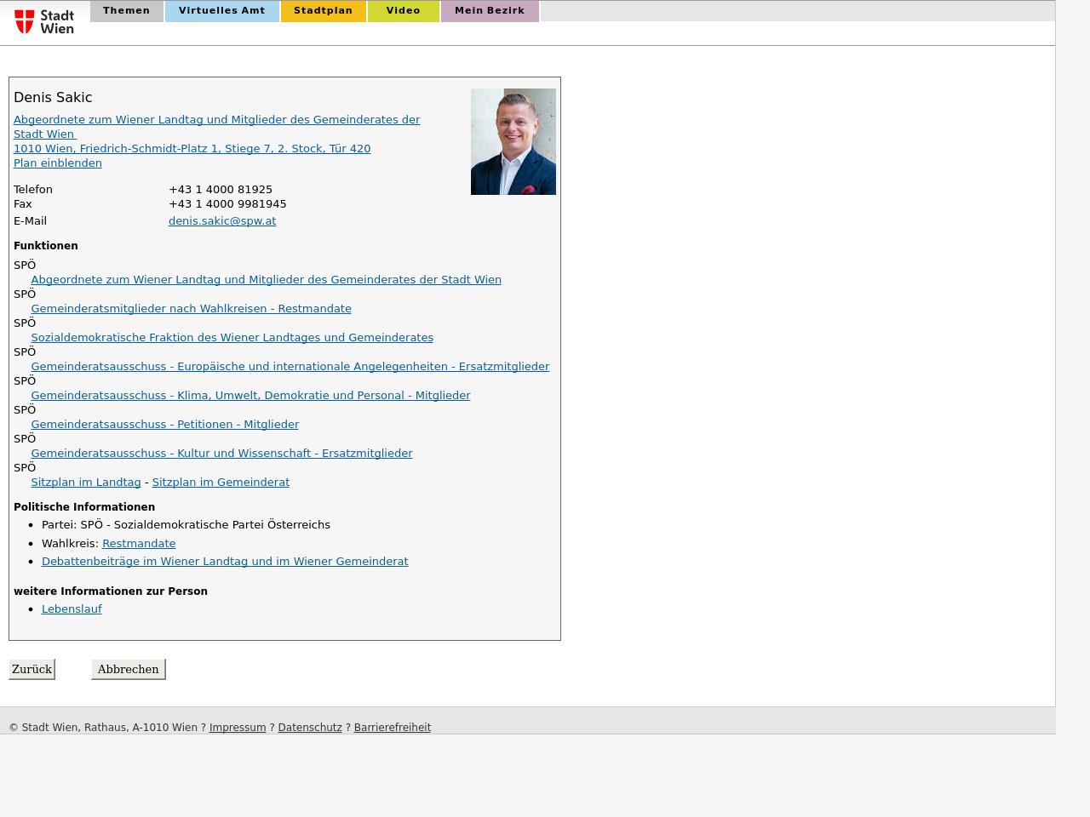1090x817 pixels.
Task: Open Gemeinderatsausschuss Petitionen - Mitglieder link
Action: [164, 424]
